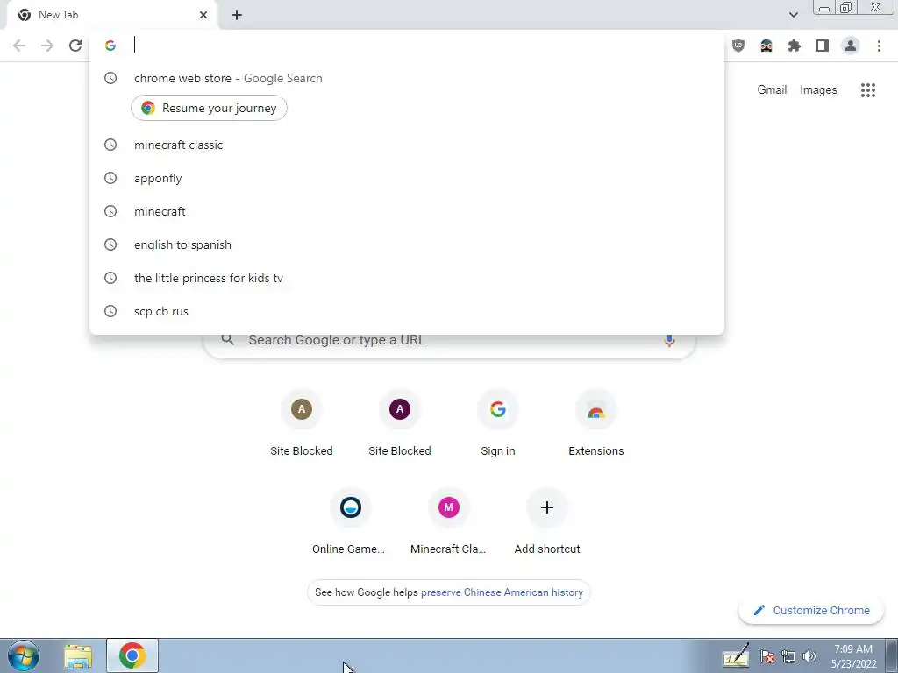Screen dimensions: 898x673
Task: Click the taskbar clock showing 7:09 AM
Action: point(853,656)
